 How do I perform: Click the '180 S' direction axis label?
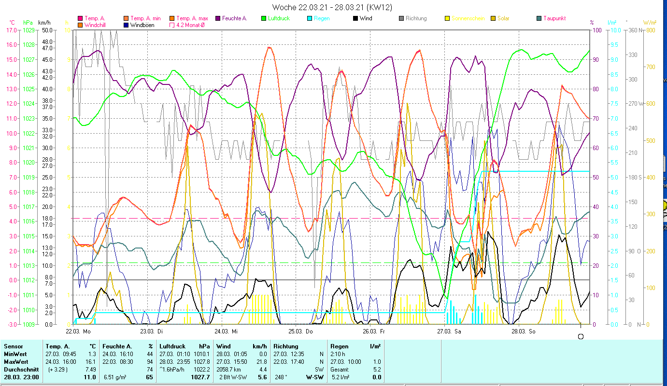click(x=636, y=177)
